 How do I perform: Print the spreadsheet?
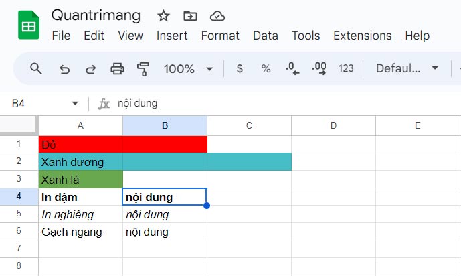tap(117, 68)
